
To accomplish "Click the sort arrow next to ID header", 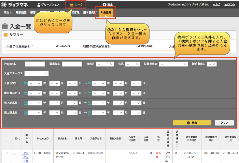I will pyautogui.click(x=19, y=139).
